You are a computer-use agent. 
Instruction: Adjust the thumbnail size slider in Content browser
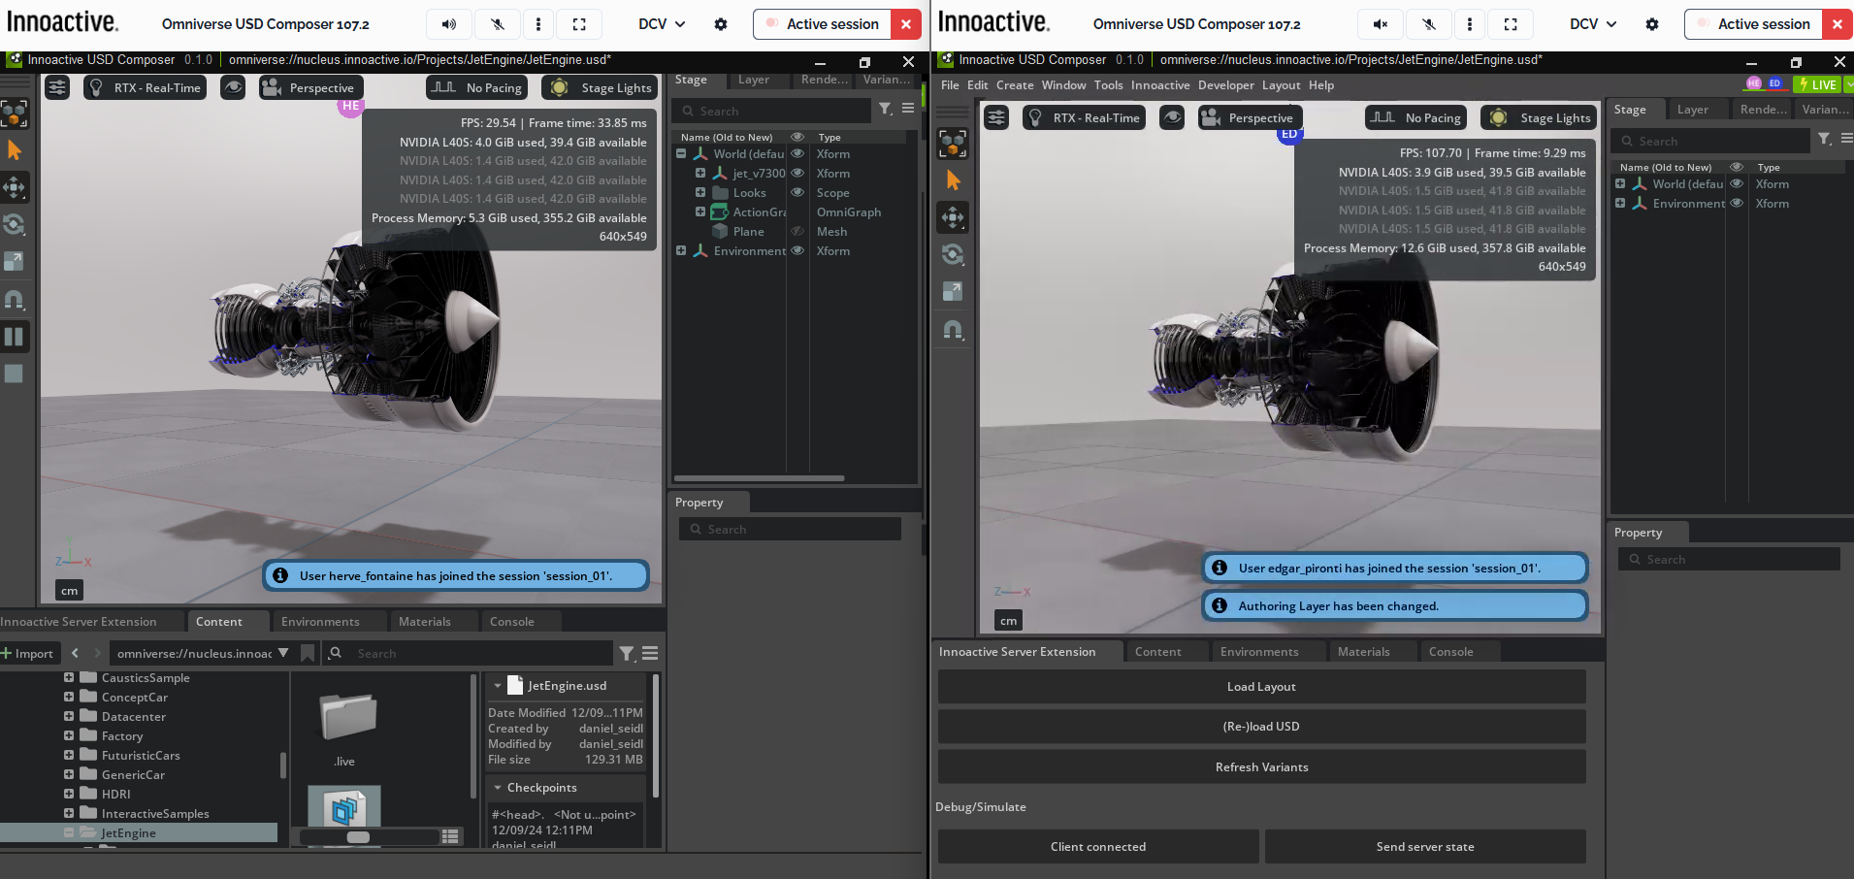pos(358,836)
